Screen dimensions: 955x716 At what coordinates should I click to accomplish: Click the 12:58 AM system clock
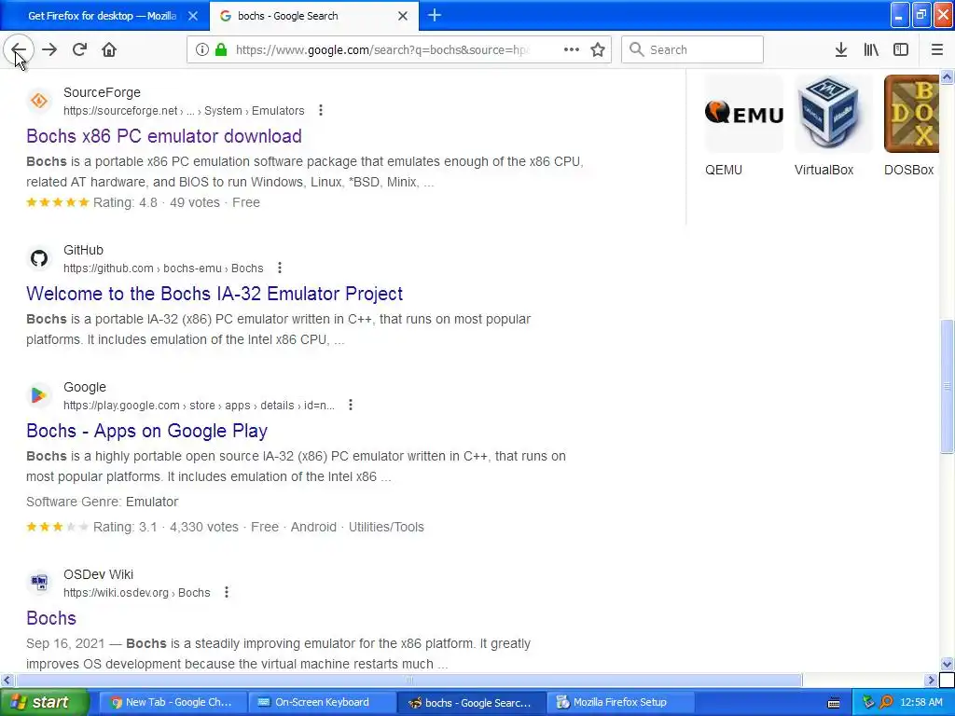point(920,703)
